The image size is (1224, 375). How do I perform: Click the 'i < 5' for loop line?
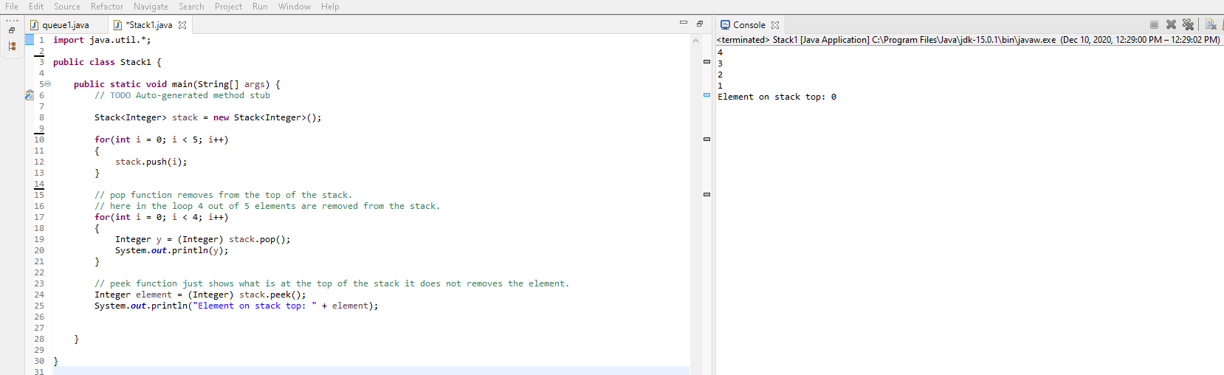tap(162, 140)
